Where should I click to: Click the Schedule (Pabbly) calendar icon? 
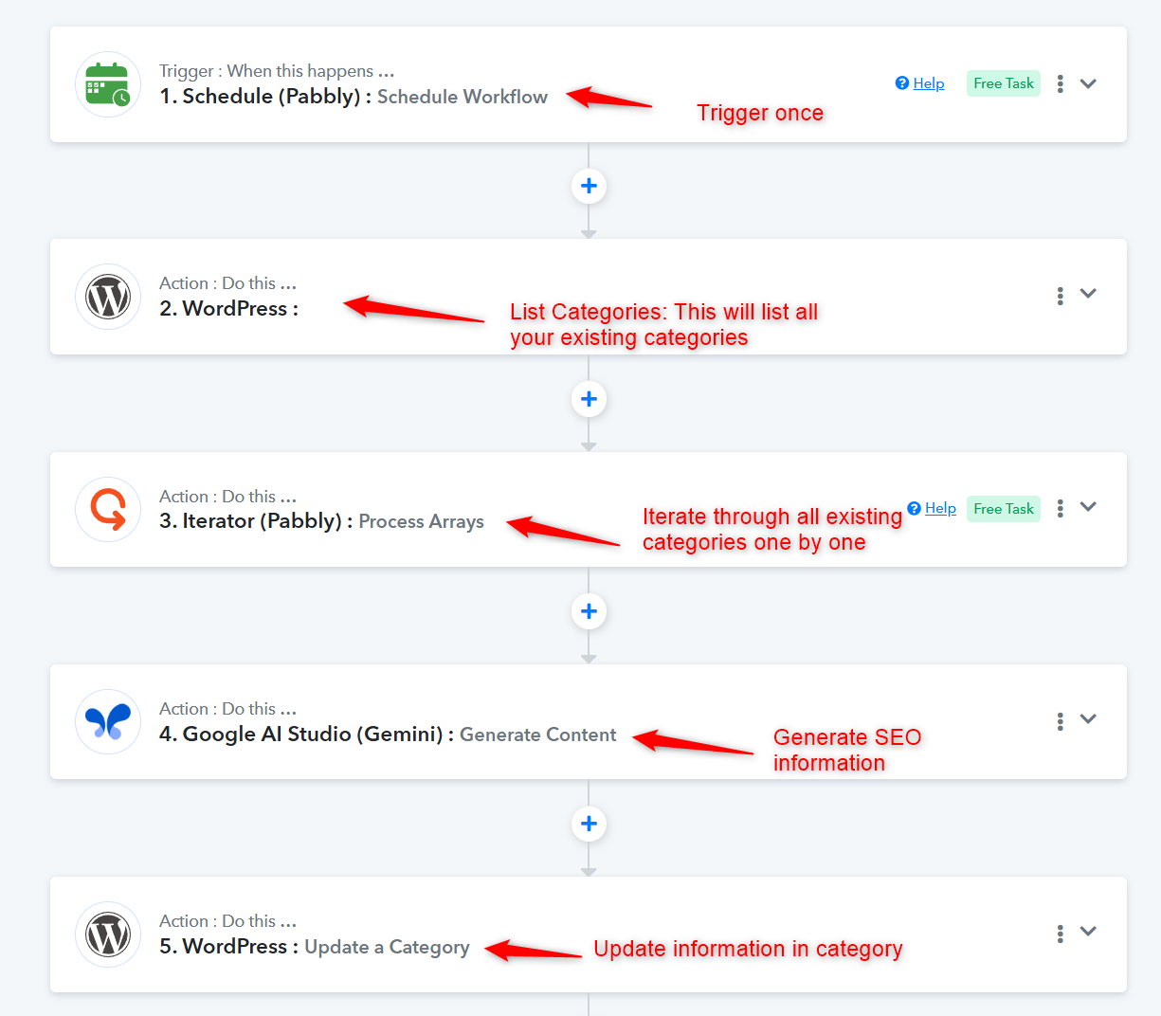[x=108, y=84]
